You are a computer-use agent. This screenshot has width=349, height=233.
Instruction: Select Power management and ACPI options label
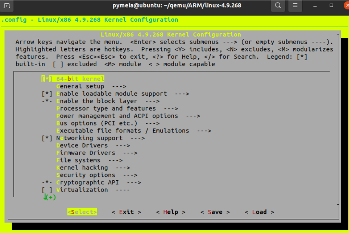pos(117,116)
